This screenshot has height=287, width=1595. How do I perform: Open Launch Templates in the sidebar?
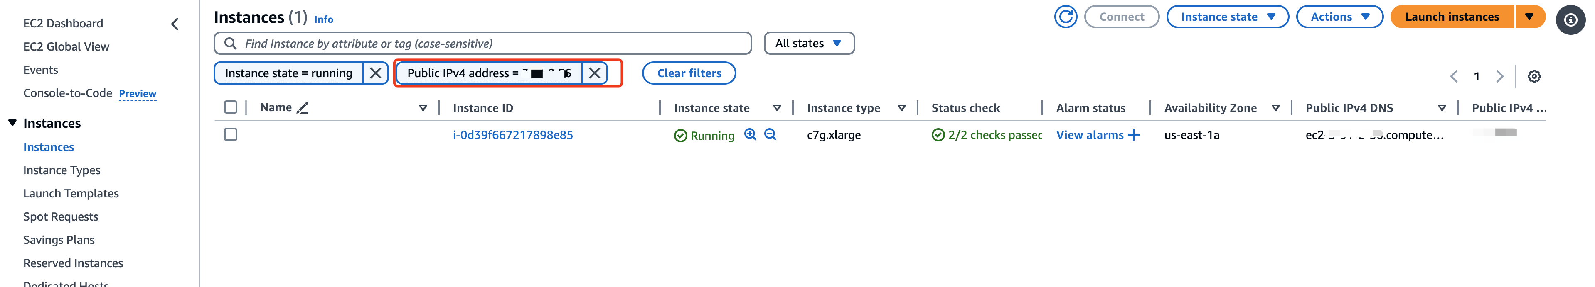pos(71,194)
